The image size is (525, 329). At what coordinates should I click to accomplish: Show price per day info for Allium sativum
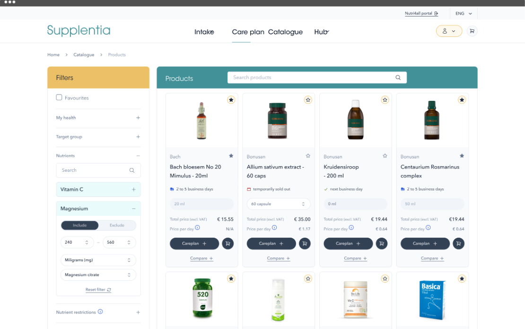[x=274, y=228]
